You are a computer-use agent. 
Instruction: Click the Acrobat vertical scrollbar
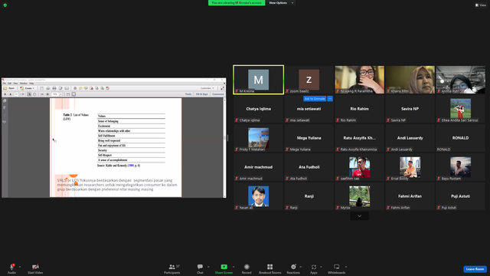pyautogui.click(x=224, y=147)
